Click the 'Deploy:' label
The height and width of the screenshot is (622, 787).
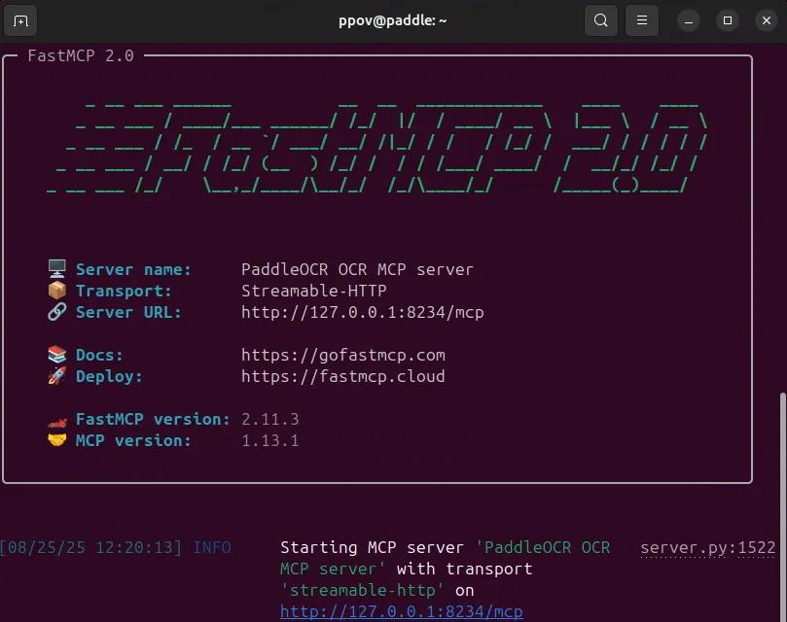tap(109, 377)
